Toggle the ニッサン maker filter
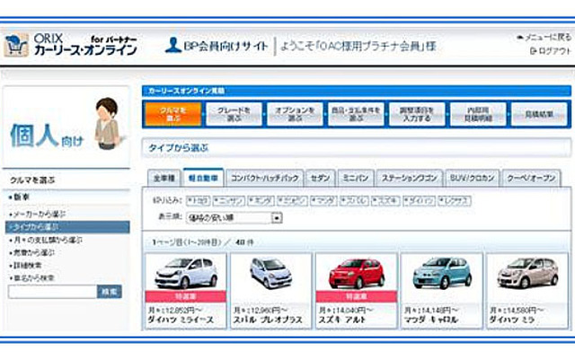The width and height of the screenshot is (575, 359). 229,201
